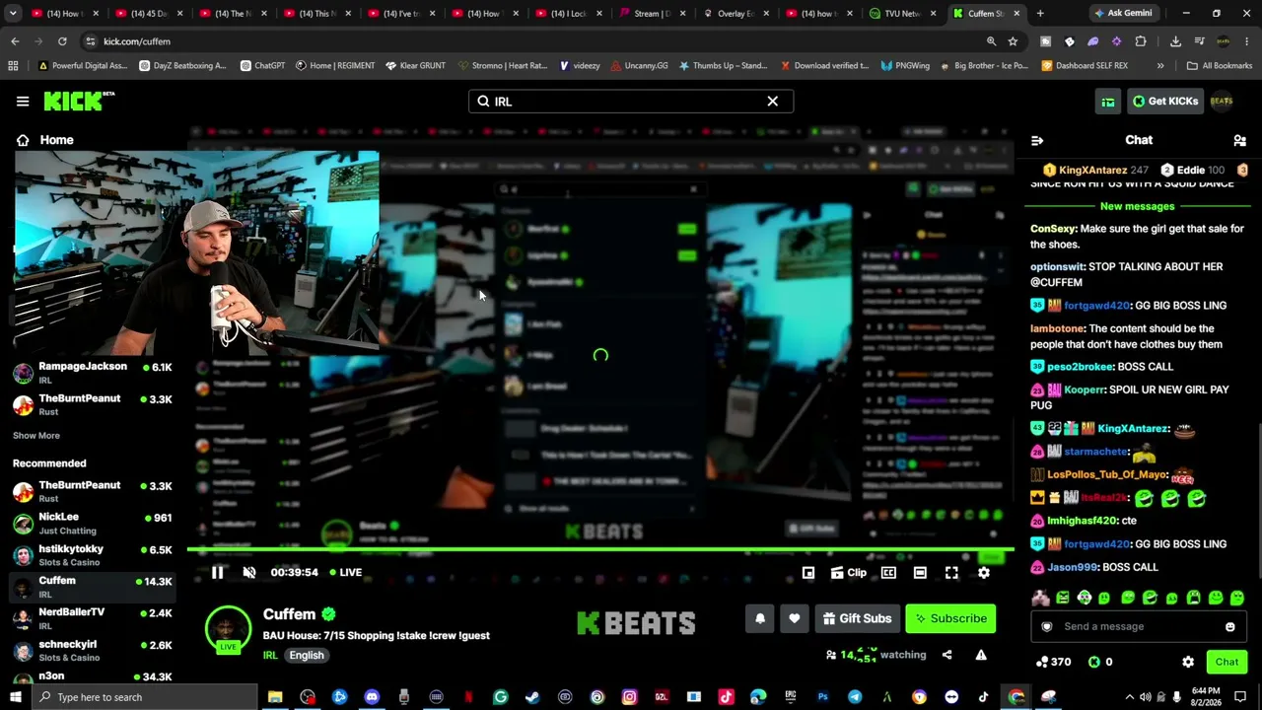Clear the IRL search with the X

773,101
